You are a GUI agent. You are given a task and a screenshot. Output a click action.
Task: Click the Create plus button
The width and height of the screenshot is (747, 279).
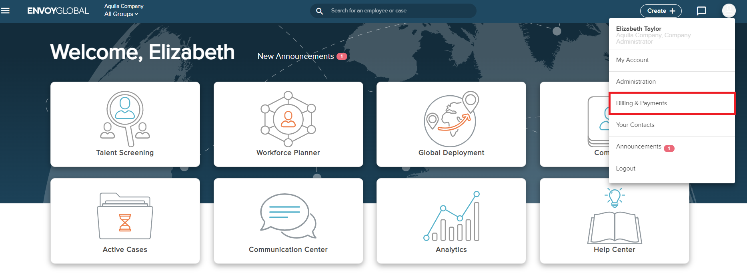coord(661,11)
